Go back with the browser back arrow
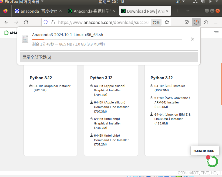 (6, 22)
